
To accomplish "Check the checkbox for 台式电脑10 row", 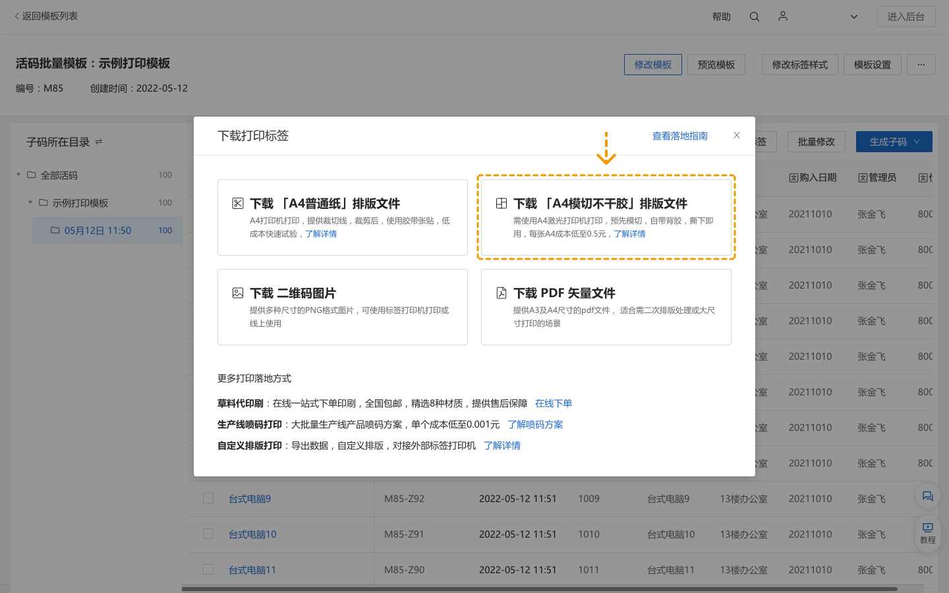I will (208, 534).
